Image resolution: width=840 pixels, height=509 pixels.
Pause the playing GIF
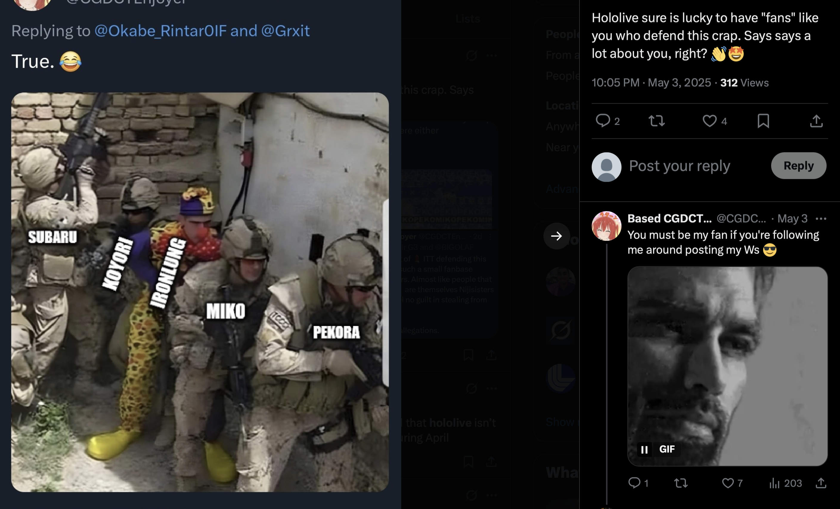[644, 449]
